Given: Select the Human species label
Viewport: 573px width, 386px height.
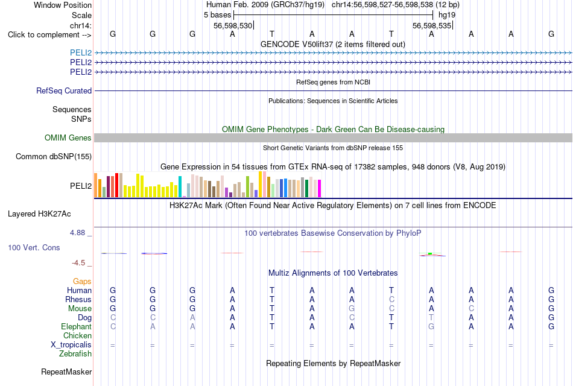Looking at the screenshot, I should 79,290.
